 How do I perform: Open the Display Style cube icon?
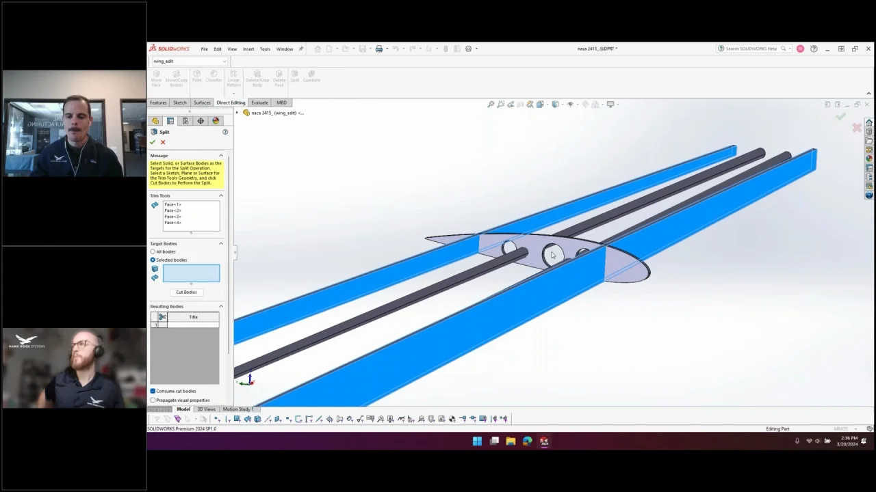coord(555,105)
